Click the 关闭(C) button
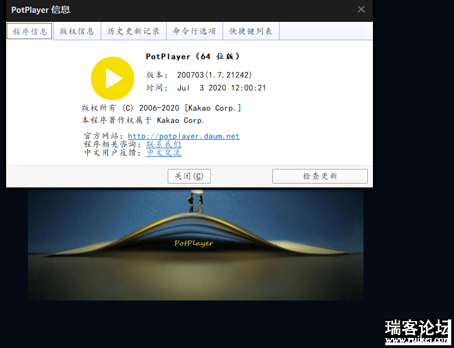 coord(189,176)
